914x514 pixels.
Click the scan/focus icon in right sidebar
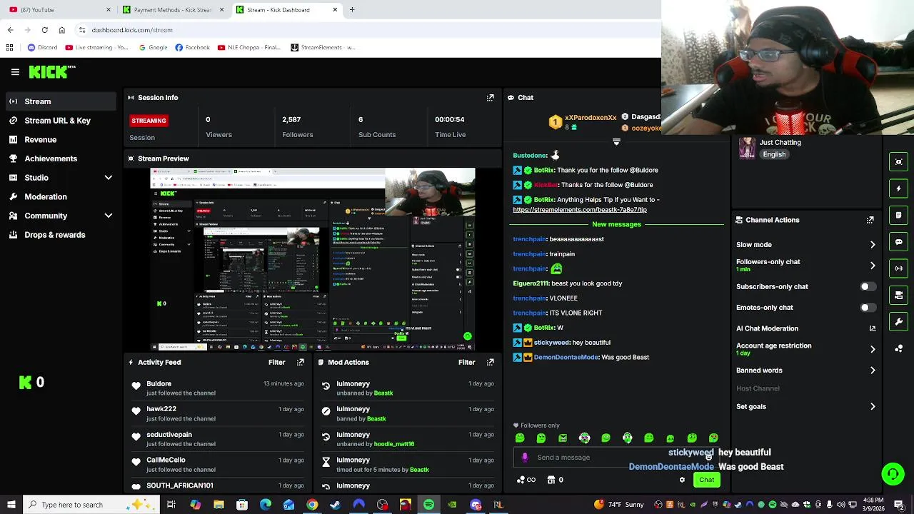(x=899, y=162)
